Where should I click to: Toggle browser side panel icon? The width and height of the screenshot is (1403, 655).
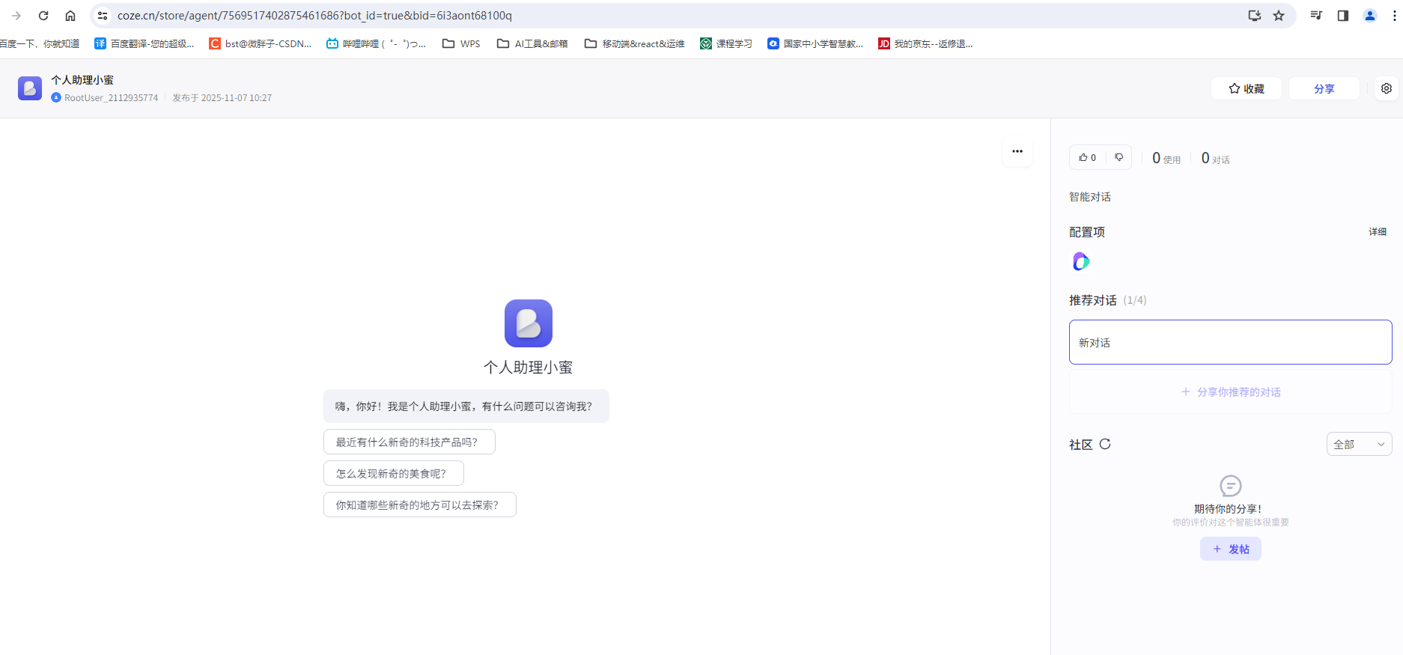1343,16
